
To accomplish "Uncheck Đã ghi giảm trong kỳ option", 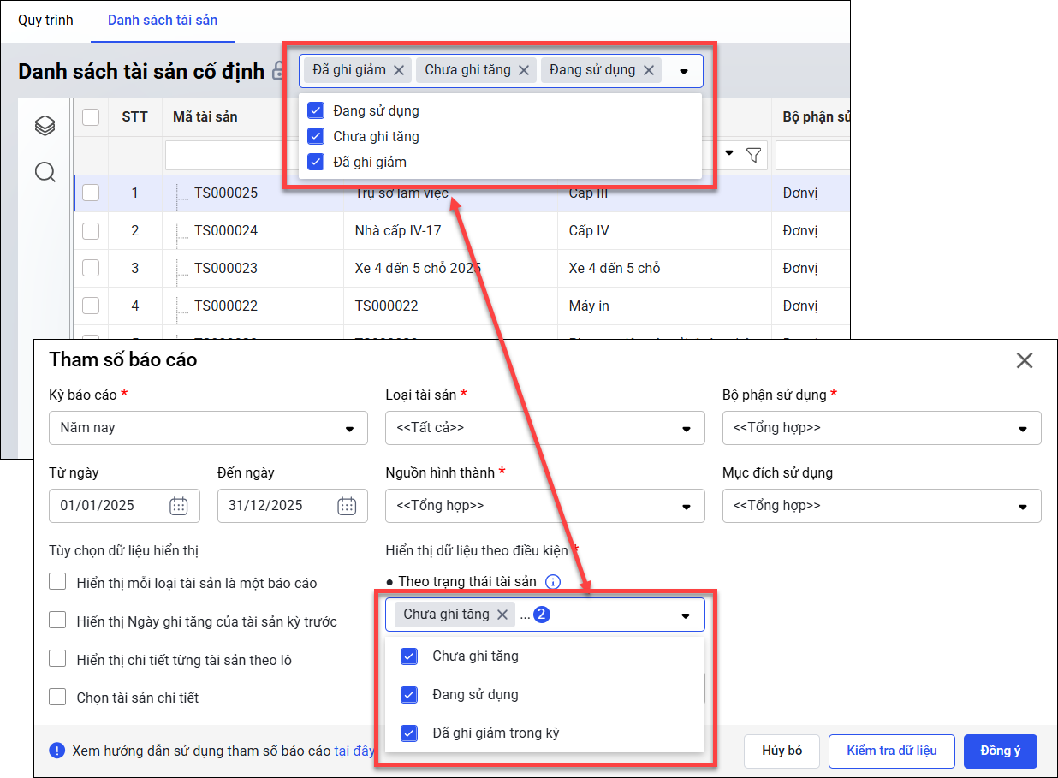I will pyautogui.click(x=409, y=733).
